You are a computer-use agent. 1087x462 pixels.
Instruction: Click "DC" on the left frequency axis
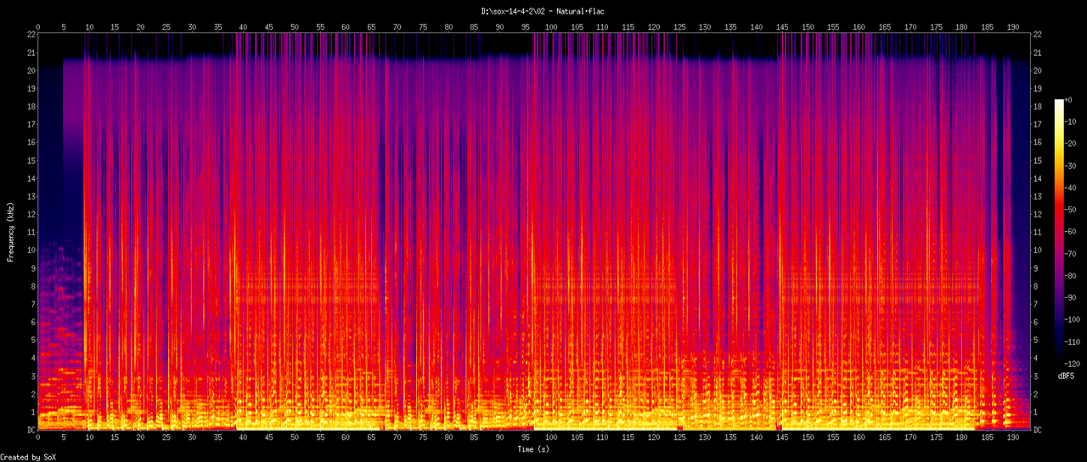click(31, 430)
